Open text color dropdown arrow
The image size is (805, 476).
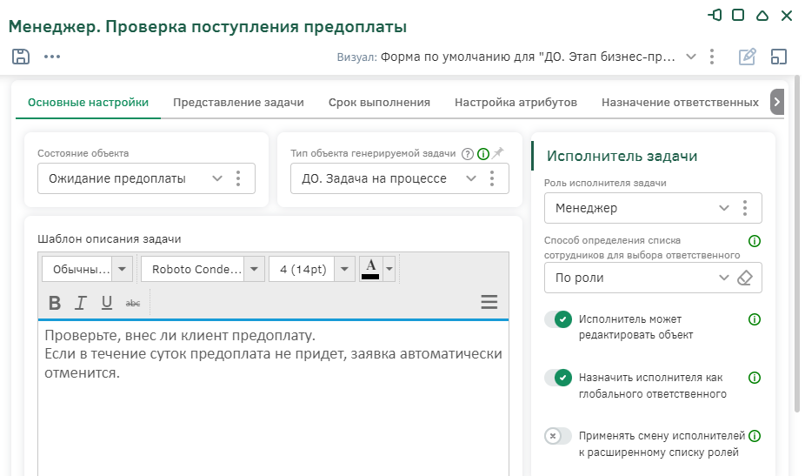(389, 269)
